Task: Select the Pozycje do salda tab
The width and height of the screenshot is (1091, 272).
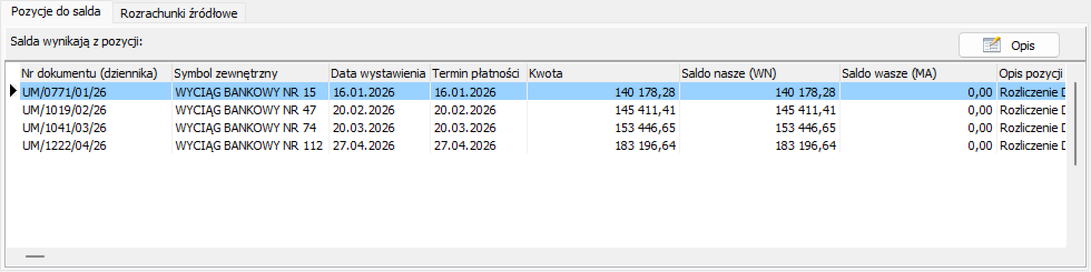Action: [x=56, y=12]
